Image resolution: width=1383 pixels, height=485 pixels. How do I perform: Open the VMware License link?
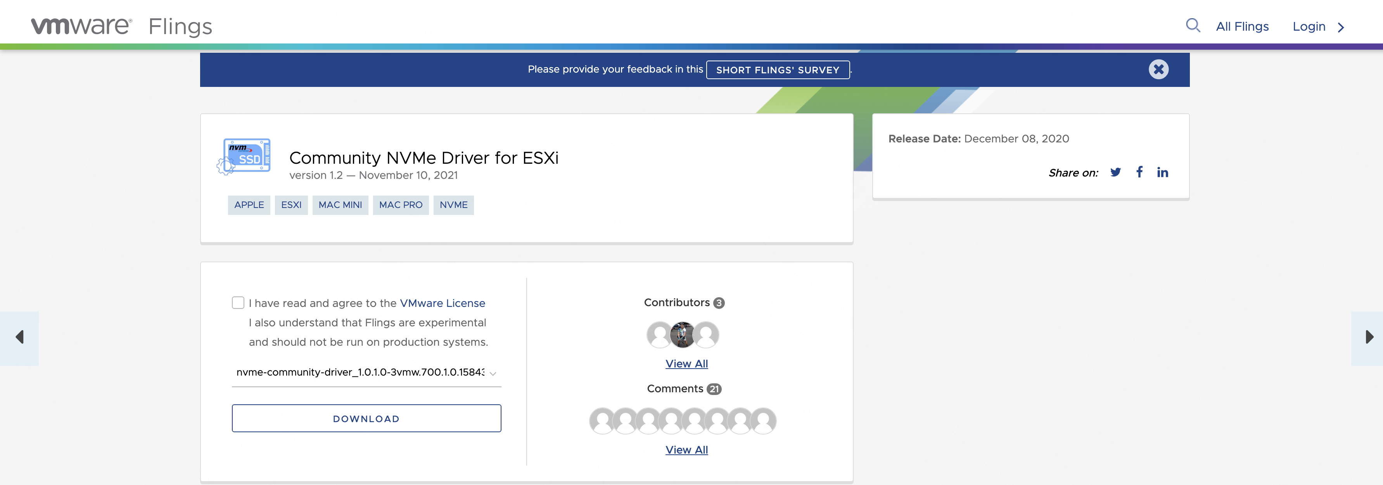pos(443,303)
